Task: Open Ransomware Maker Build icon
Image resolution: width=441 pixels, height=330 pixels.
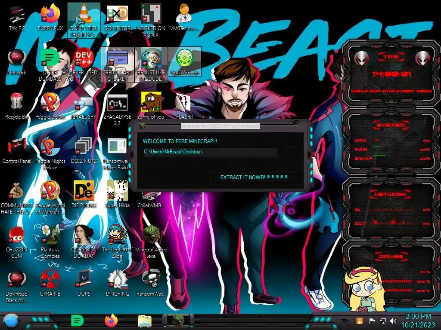Action: tap(117, 154)
